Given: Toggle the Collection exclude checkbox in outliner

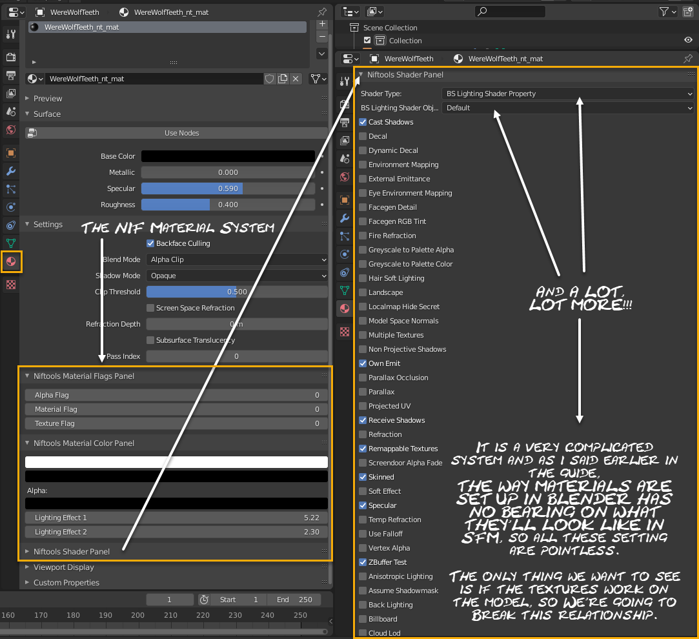Looking at the screenshot, I should click(x=367, y=40).
